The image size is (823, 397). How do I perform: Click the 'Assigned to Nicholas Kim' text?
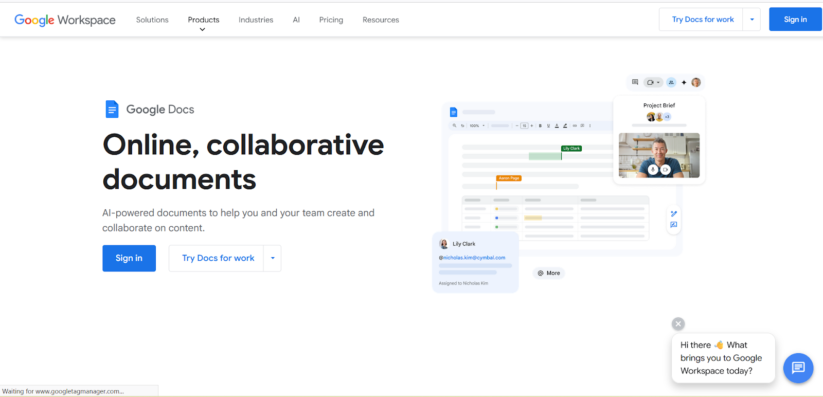pos(463,283)
